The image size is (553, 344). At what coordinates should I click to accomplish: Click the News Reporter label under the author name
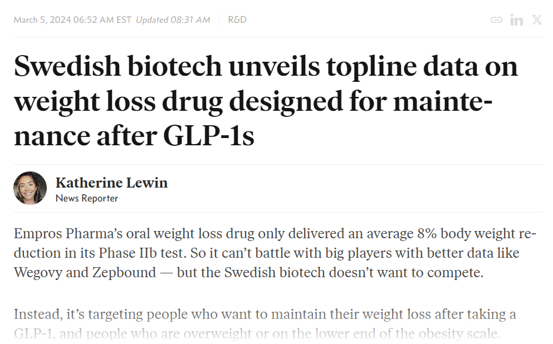pos(87,198)
